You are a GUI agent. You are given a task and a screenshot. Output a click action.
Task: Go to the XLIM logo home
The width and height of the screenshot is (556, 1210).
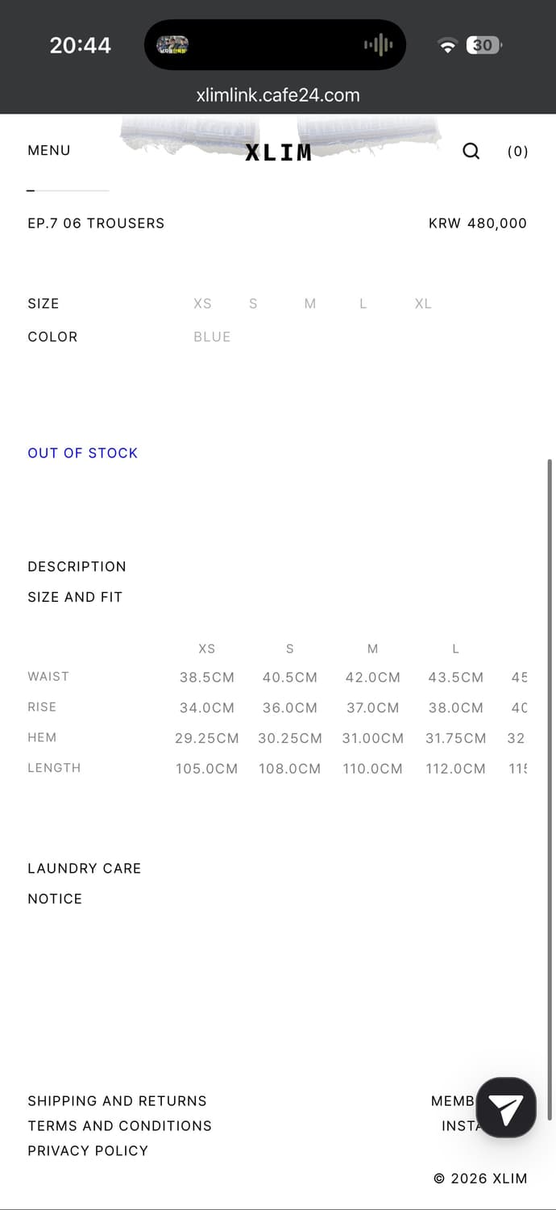(x=278, y=152)
